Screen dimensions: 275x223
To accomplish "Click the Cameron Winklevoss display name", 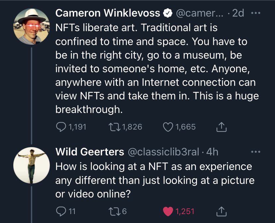I will (x=108, y=13).
